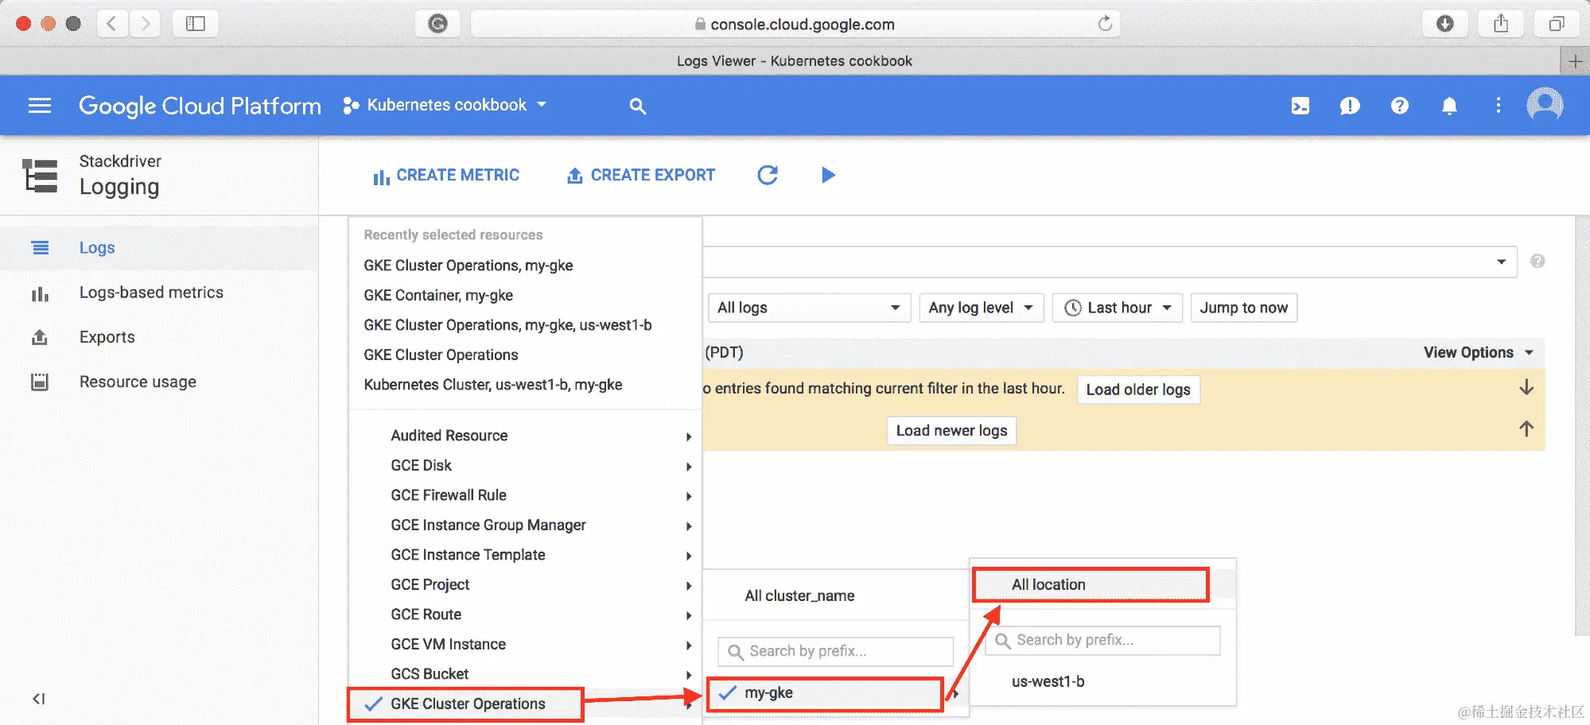Click the Google Cloud Platform logo text
Screen dimensions: 1590x725
pyautogui.click(x=200, y=106)
